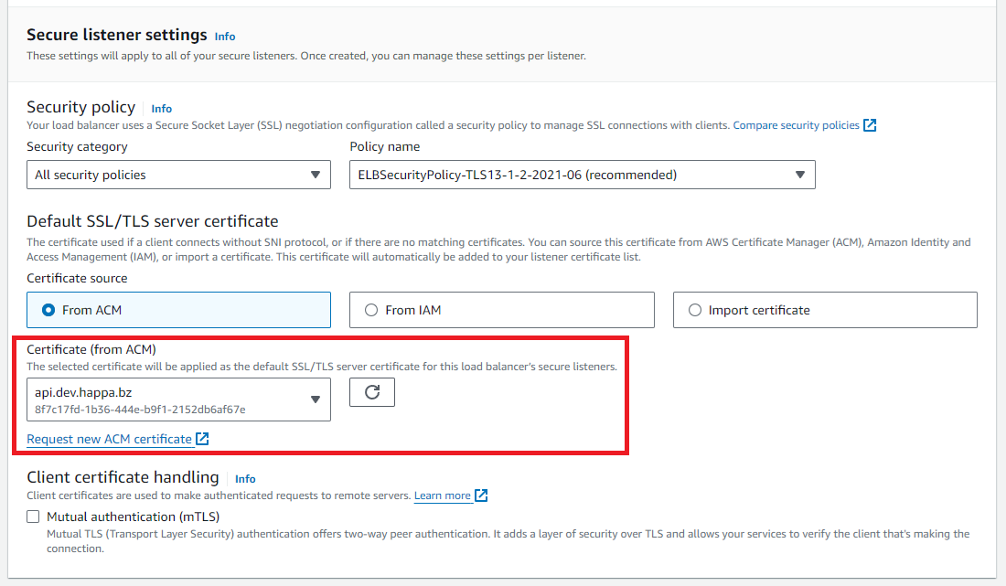1006x586 pixels.
Task: Click the Security policy heading
Action: point(80,106)
